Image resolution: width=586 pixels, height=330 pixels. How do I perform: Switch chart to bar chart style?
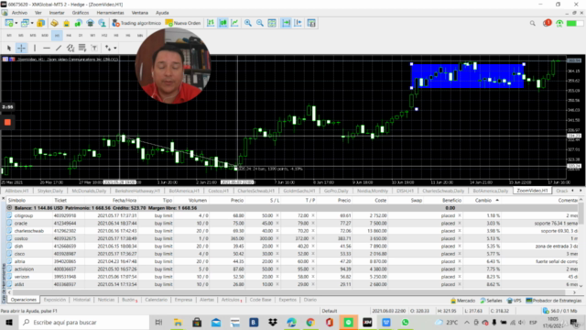pyautogui.click(x=211, y=23)
